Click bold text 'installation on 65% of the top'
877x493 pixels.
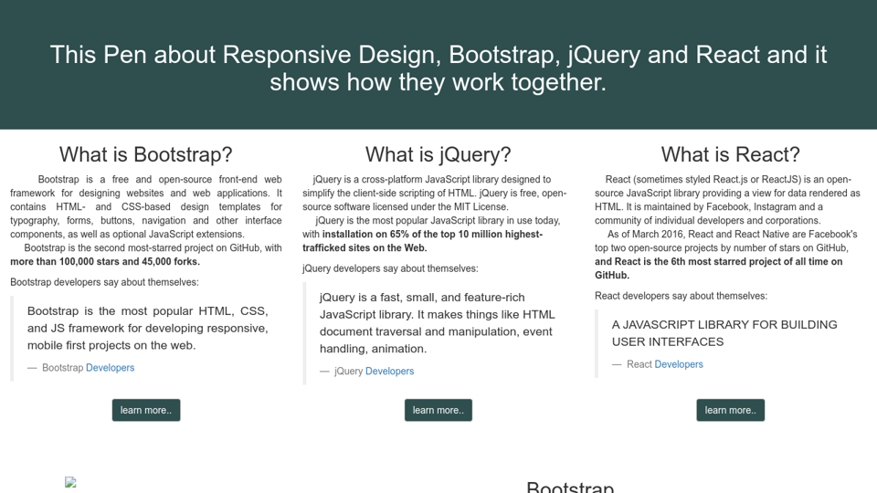point(432,234)
